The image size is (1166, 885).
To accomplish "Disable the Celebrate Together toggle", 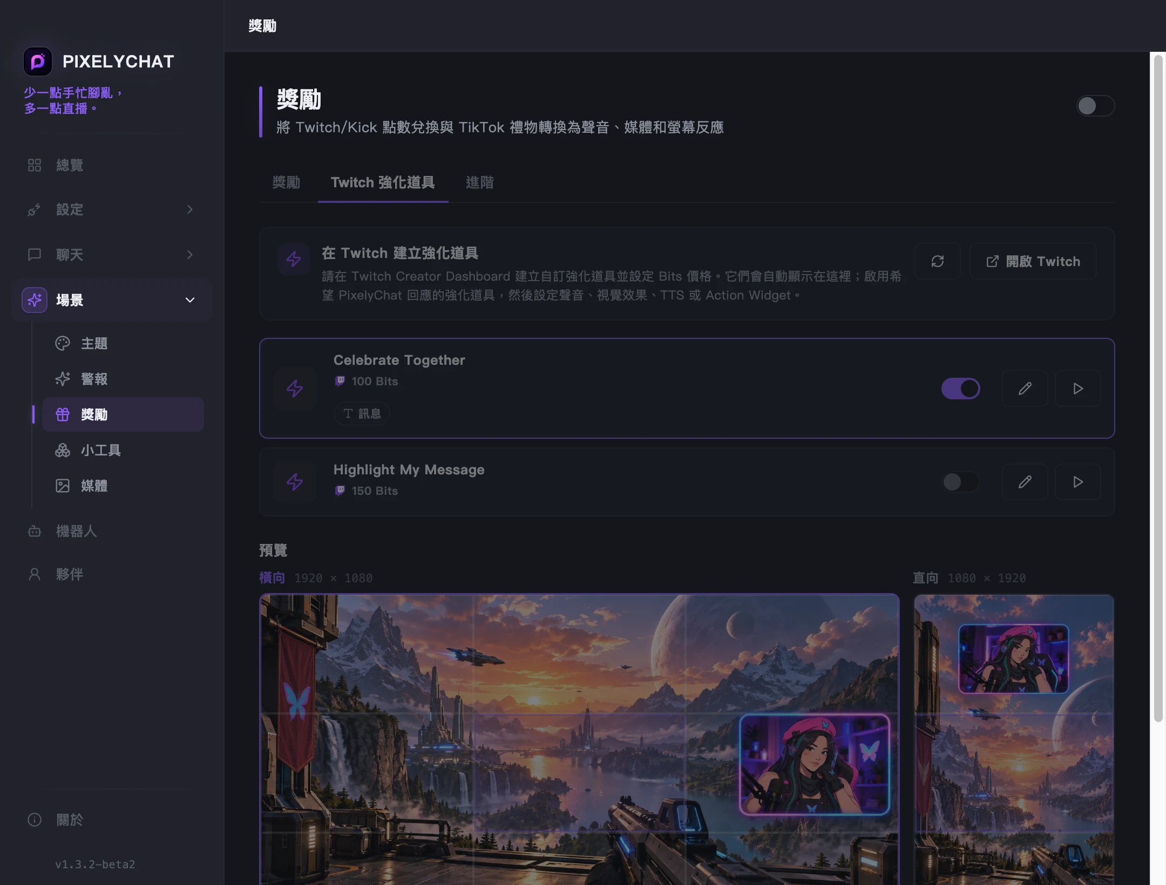I will tap(961, 389).
